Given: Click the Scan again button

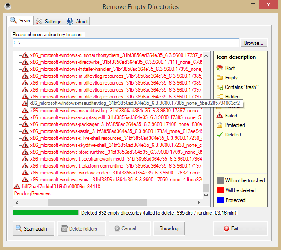Looking at the screenshot, I should click(x=34, y=228).
